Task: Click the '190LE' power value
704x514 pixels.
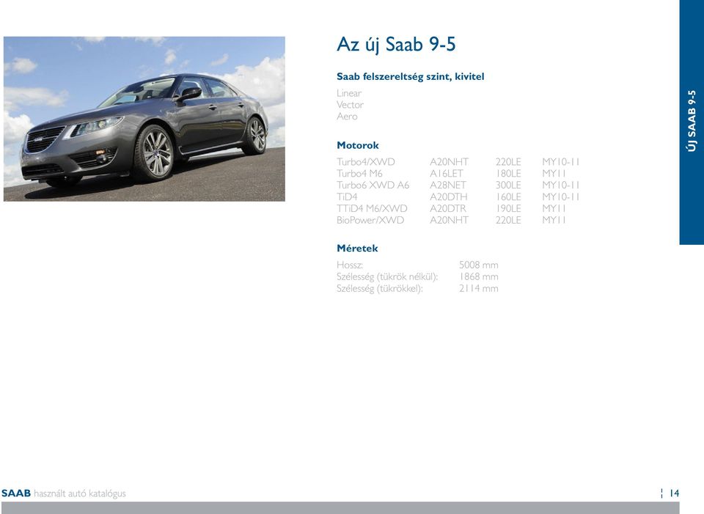Action: pos(508,208)
